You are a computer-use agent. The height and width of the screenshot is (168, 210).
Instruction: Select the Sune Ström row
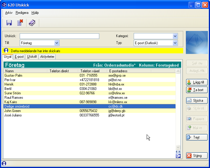pos(90,93)
